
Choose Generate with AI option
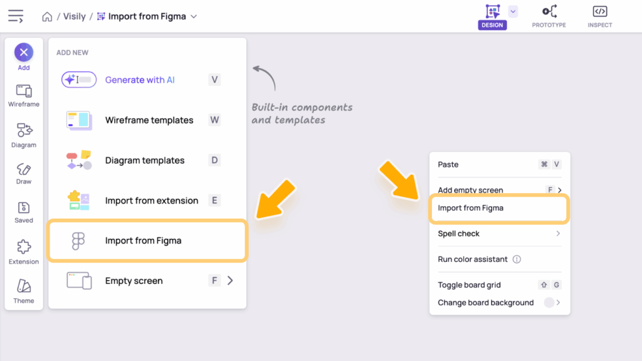coord(140,80)
